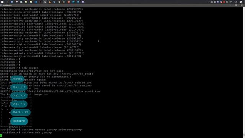The width and height of the screenshot is (245, 138).
Task: Open the red circular taskbar icon
Action: pyautogui.click(x=69, y=2)
